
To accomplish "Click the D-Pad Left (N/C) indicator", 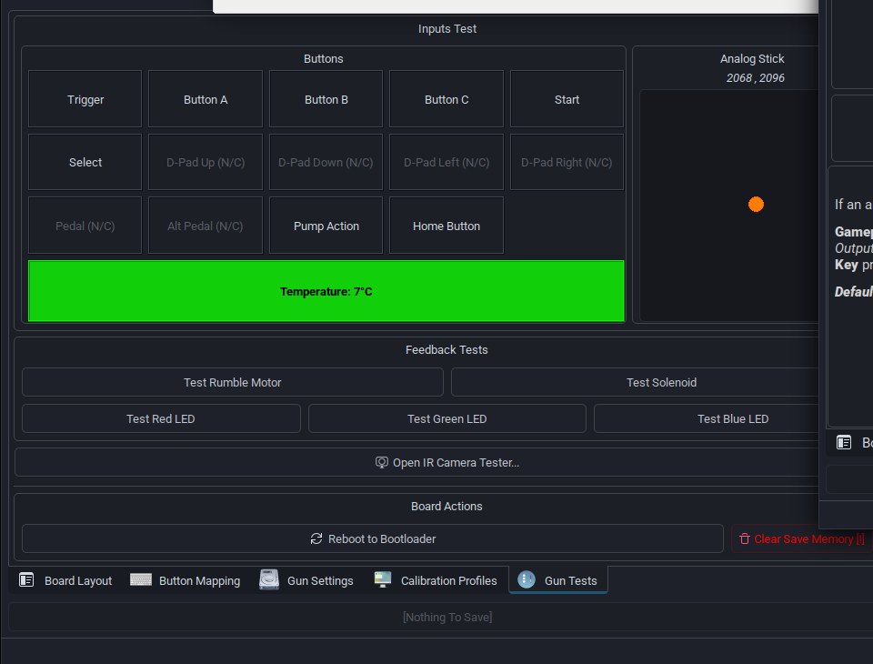I will click(447, 162).
